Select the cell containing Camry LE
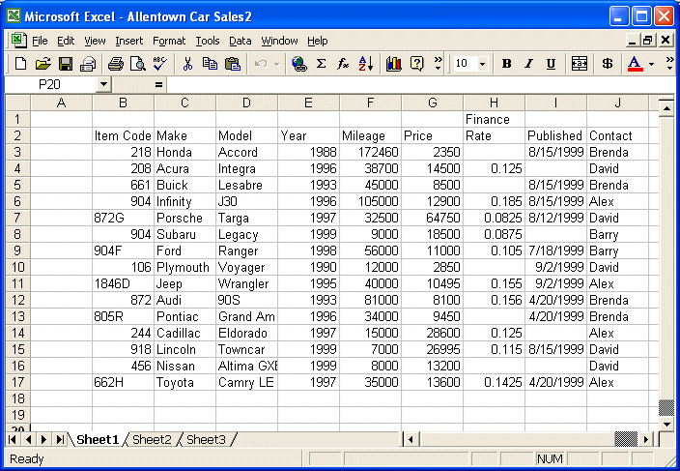The width and height of the screenshot is (680, 471). 246,382
